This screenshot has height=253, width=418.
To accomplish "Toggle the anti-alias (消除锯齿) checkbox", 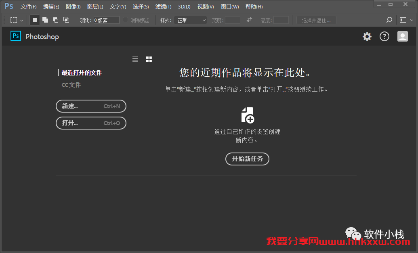I will coord(125,20).
